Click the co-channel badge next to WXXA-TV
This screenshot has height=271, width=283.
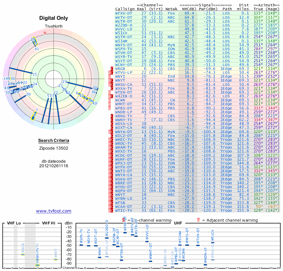point(112,88)
